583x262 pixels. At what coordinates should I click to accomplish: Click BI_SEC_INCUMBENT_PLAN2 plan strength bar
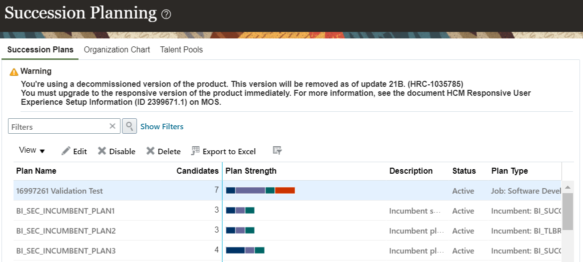[x=240, y=231]
